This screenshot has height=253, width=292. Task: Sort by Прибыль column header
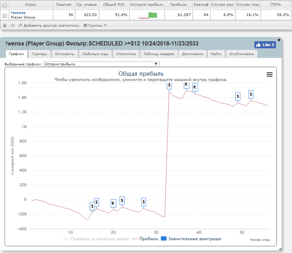tap(178, 5)
